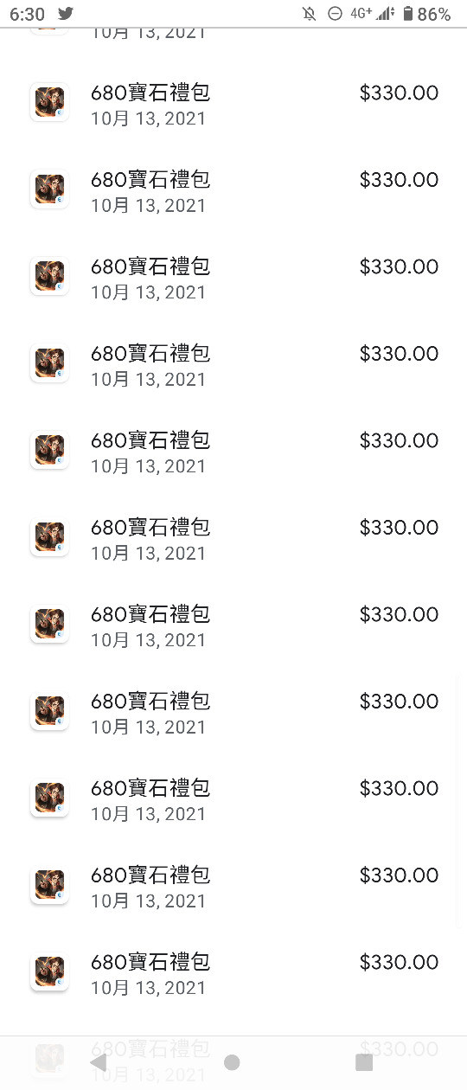Tap the Twitter bird icon in status bar
This screenshot has height=1090, width=467.
pyautogui.click(x=66, y=14)
